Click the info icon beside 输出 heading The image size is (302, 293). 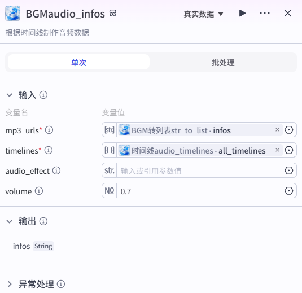point(43,221)
